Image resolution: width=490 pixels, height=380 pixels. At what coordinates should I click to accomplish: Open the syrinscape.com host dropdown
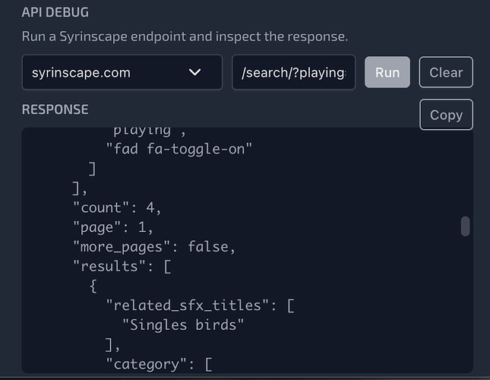[x=122, y=72]
